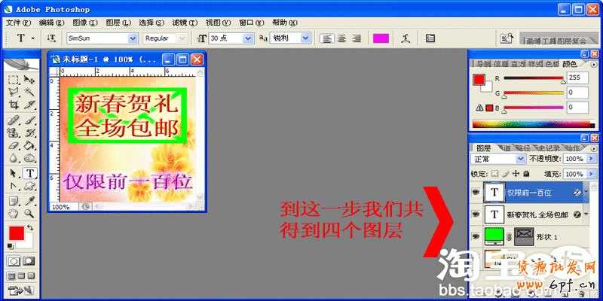Click the left align text icon
Image resolution: width=603 pixels, height=301 pixels.
tap(326, 38)
